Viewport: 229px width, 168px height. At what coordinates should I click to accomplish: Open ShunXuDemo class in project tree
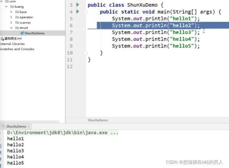[35, 33]
